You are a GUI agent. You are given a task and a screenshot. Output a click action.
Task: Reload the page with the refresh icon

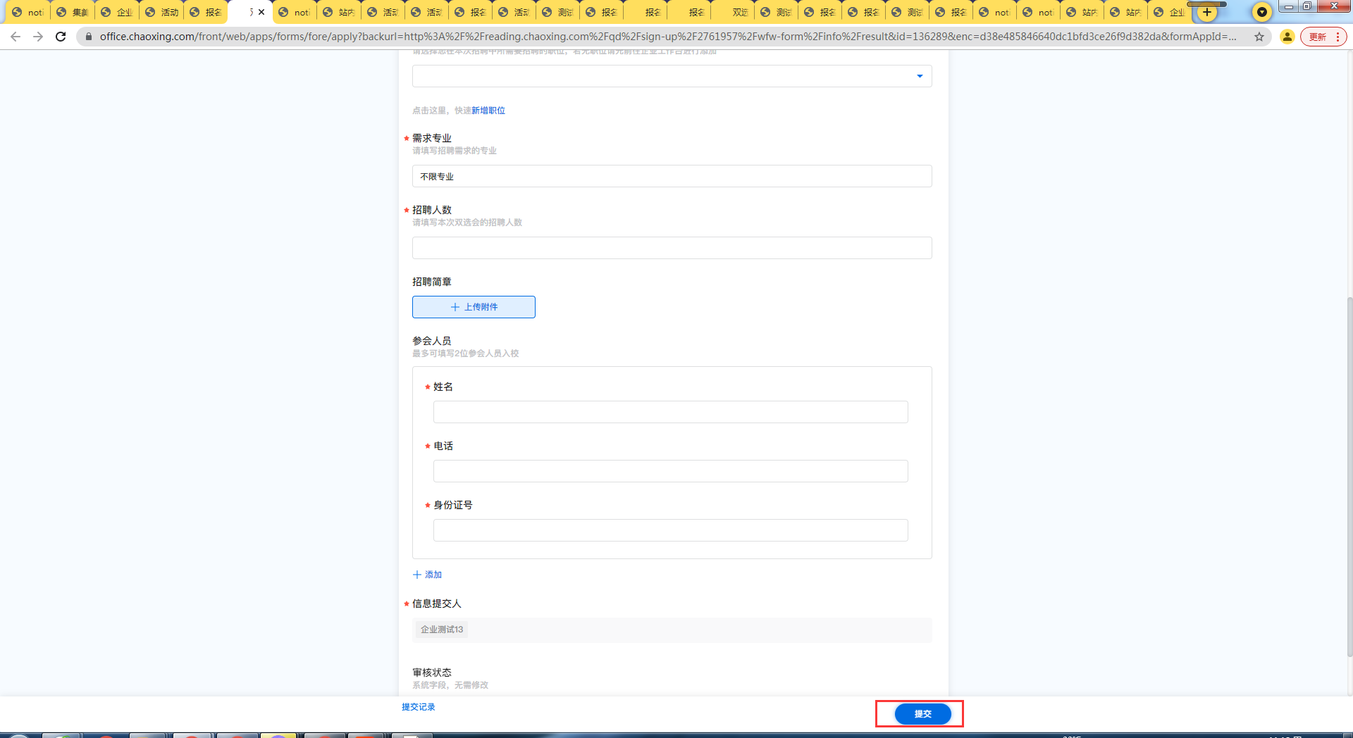[61, 37]
